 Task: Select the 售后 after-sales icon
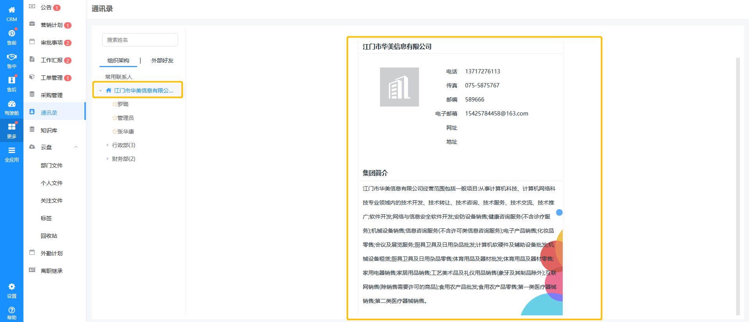(12, 80)
